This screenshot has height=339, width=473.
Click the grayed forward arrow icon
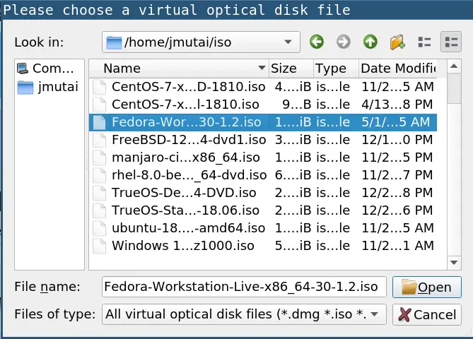click(344, 42)
